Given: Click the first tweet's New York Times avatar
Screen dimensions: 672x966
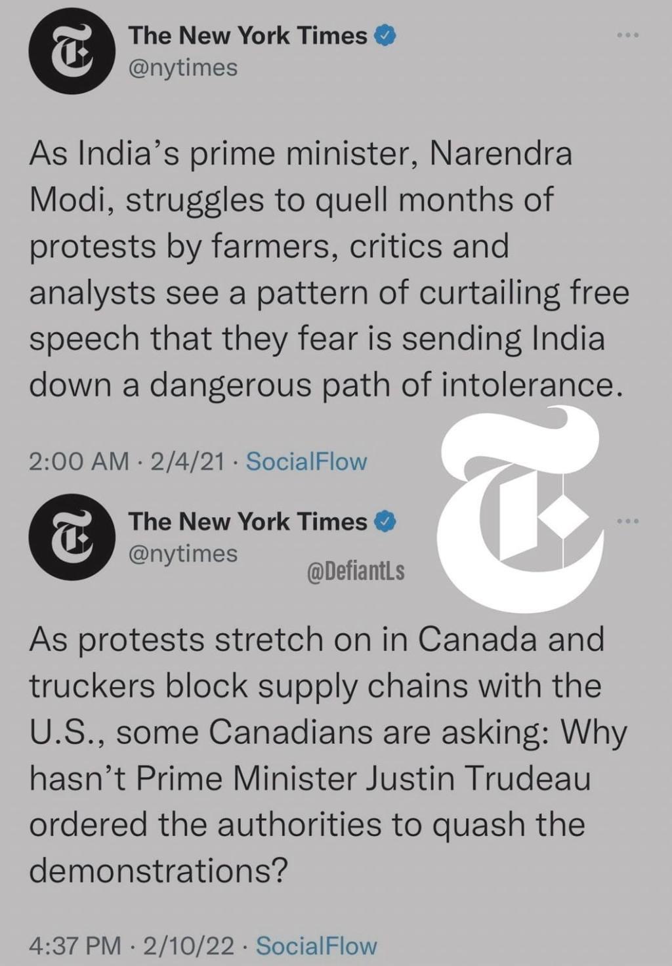Looking at the screenshot, I should click(x=72, y=51).
